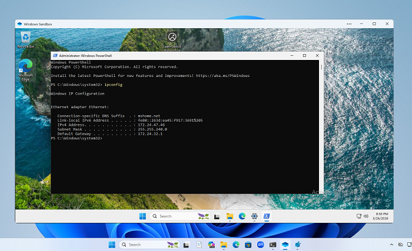Open the last blue app icon on host taskbar
This screenshot has width=412, height=251.
[297, 245]
